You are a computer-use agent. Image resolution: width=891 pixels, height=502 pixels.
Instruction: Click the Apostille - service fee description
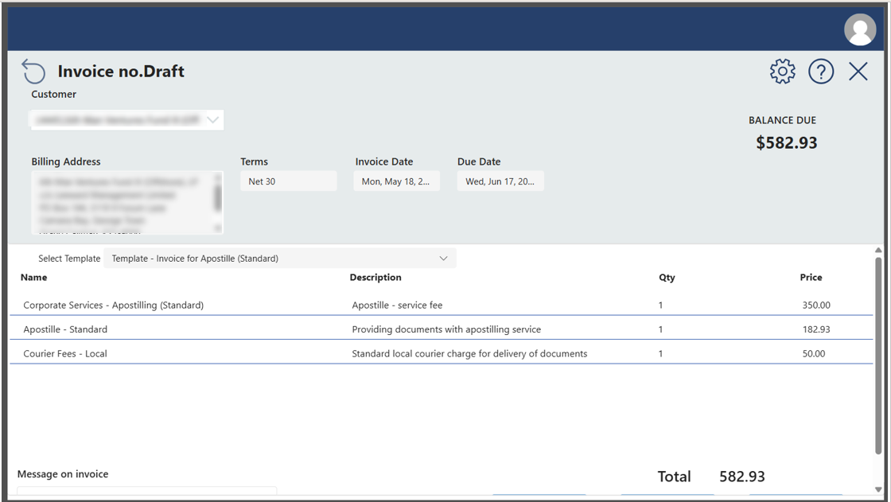click(x=397, y=305)
